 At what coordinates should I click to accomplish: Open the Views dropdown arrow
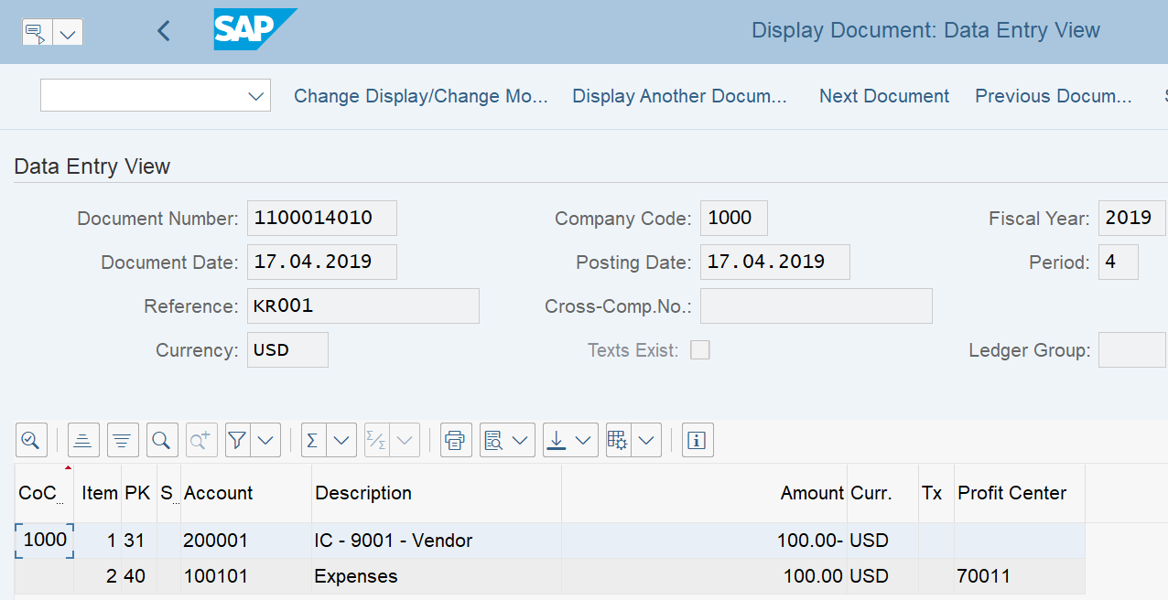pyautogui.click(x=521, y=440)
